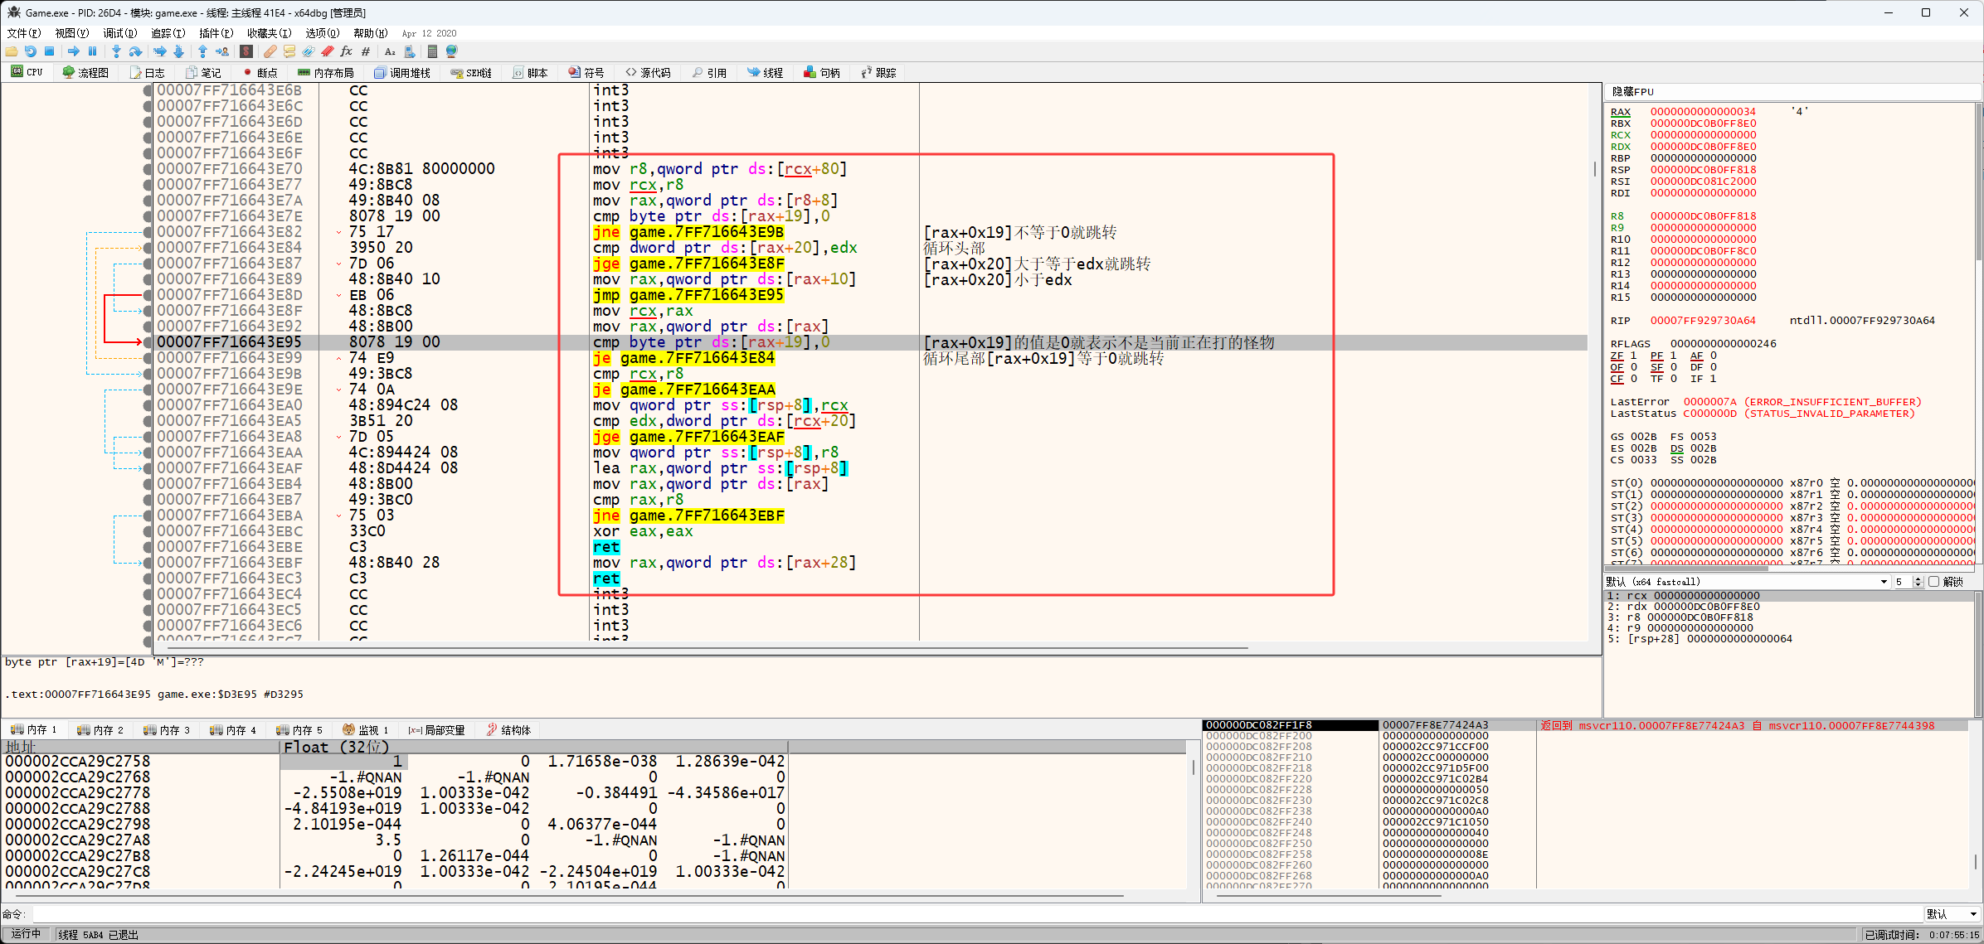The height and width of the screenshot is (944, 1984).
Task: Click the pause execution icon
Action: [92, 51]
